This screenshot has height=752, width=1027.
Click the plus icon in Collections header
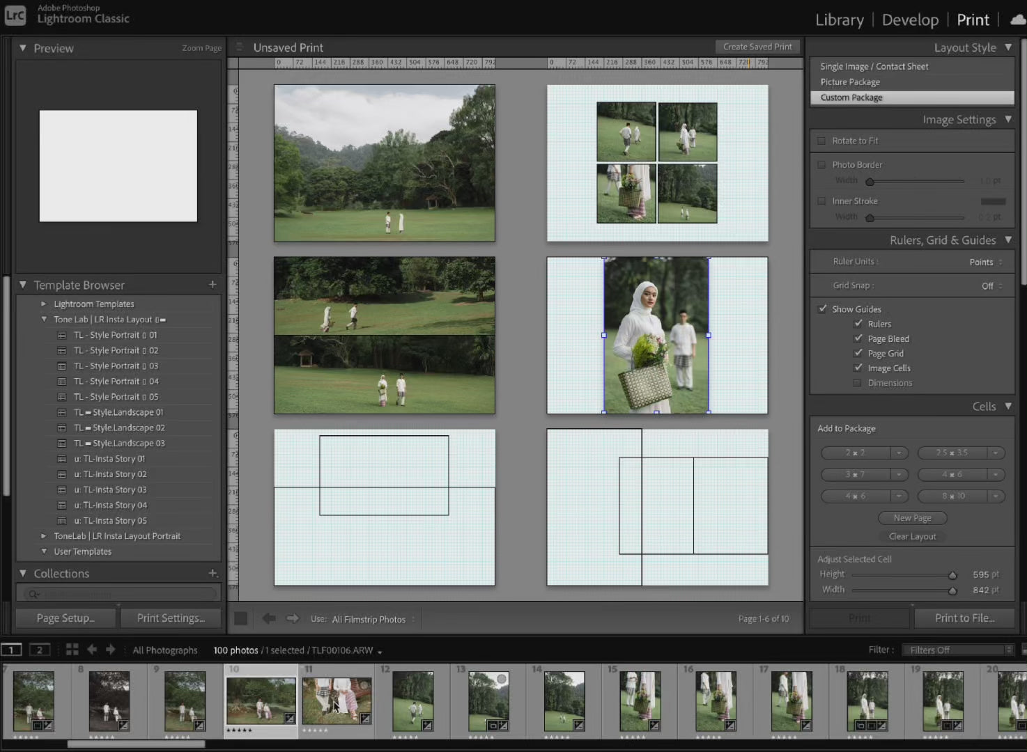pos(213,573)
